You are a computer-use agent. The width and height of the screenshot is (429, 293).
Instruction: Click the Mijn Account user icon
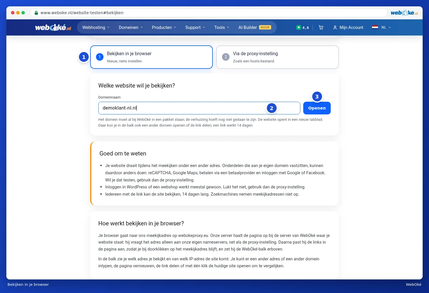coord(335,27)
